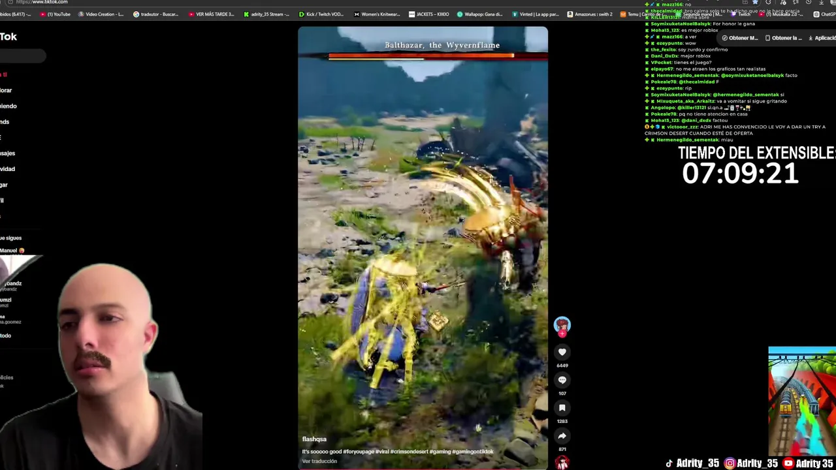The image size is (836, 470).
Task: Pause the playing TikTok video
Action: click(423, 248)
